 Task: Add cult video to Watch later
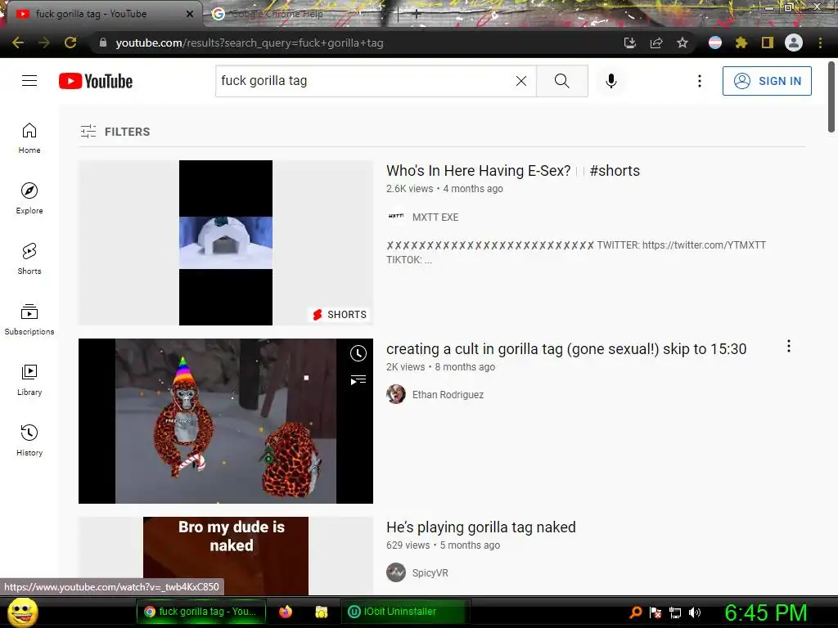click(358, 353)
